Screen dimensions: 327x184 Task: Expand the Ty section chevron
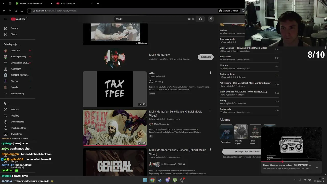point(9,103)
